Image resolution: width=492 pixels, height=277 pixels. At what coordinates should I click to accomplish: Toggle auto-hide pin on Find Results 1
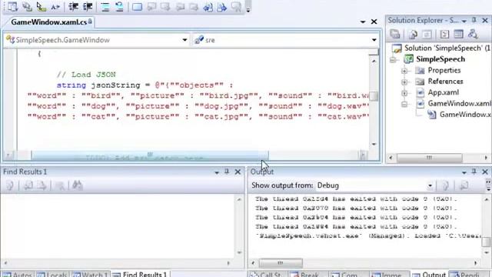click(227, 172)
